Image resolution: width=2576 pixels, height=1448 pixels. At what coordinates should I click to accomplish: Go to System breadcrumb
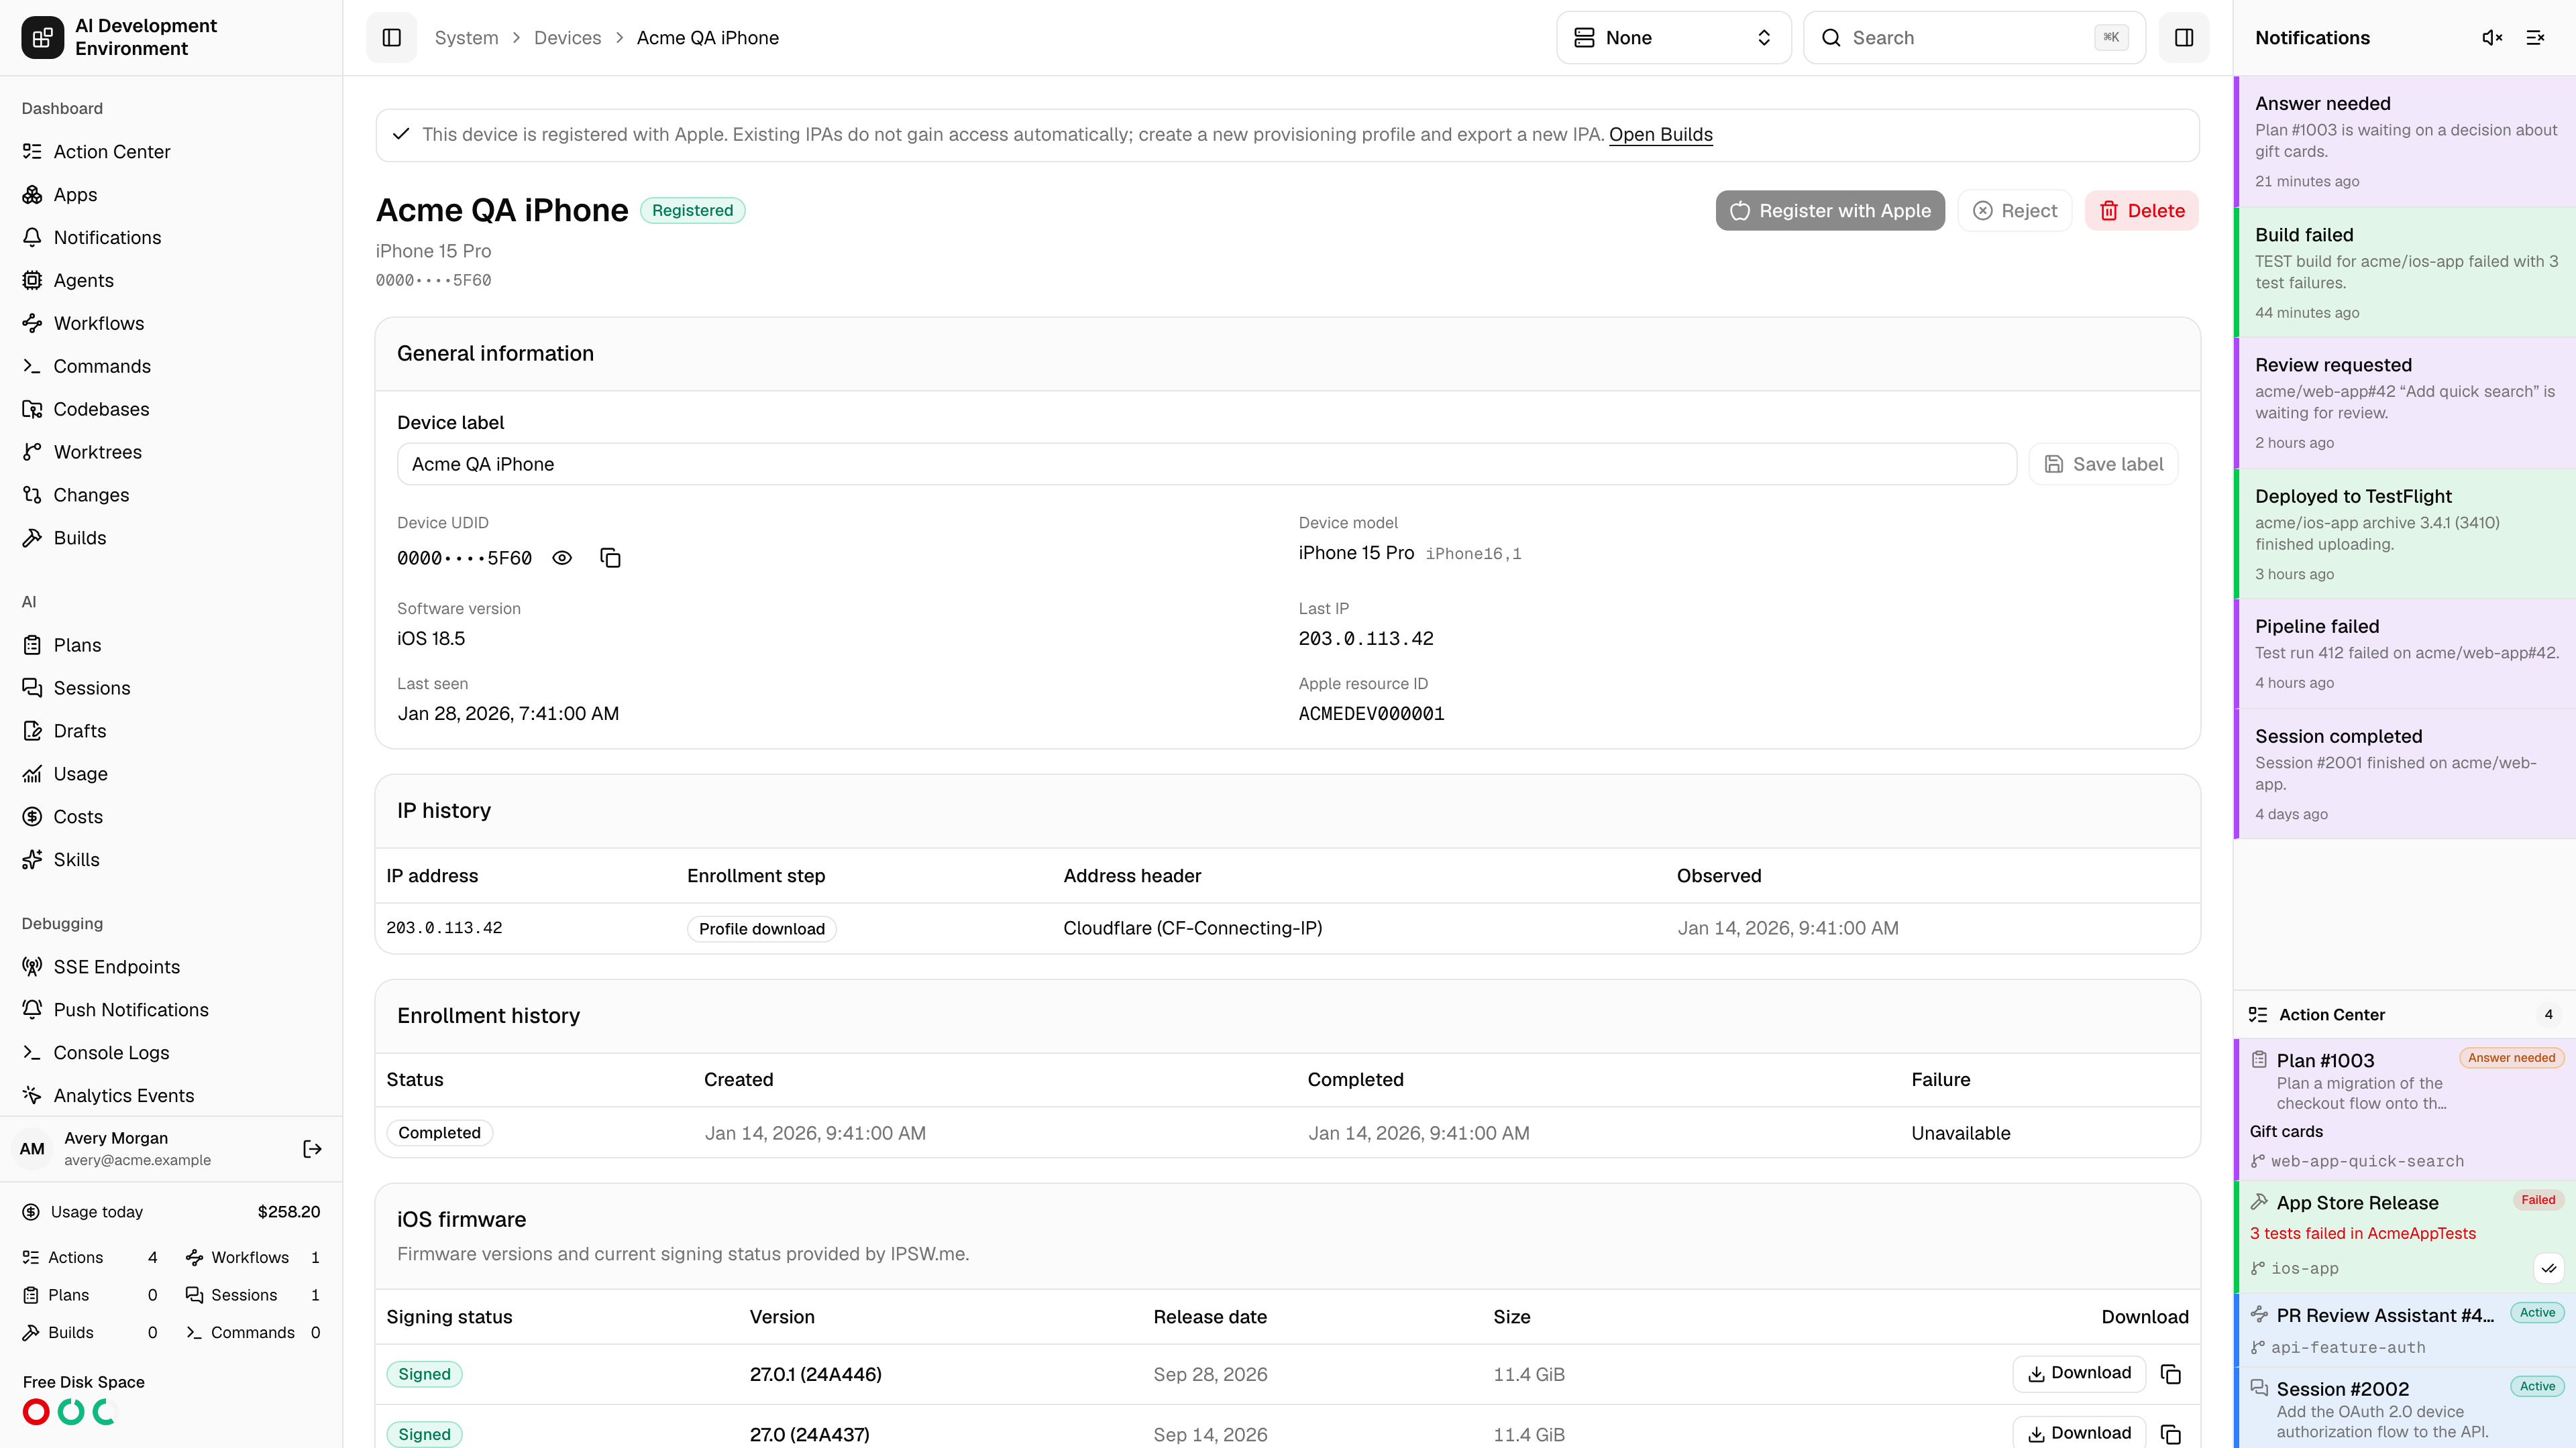(x=466, y=38)
